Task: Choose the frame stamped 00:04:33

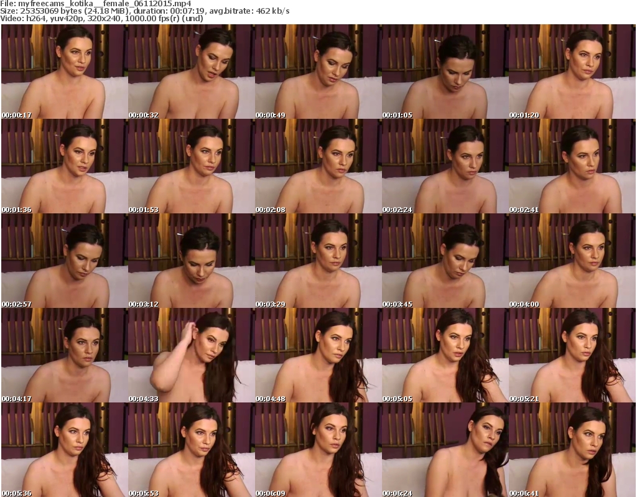Action: click(192, 355)
